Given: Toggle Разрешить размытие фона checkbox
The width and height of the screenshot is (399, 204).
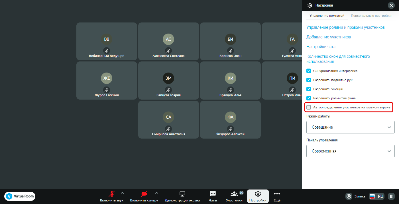Looking at the screenshot, I should click(x=309, y=98).
